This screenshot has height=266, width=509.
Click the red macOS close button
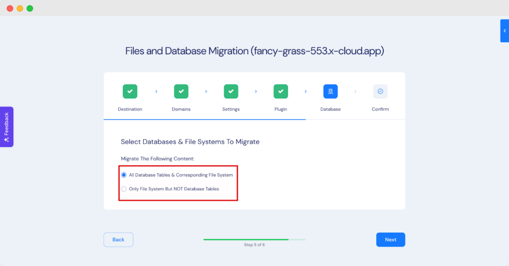point(10,8)
